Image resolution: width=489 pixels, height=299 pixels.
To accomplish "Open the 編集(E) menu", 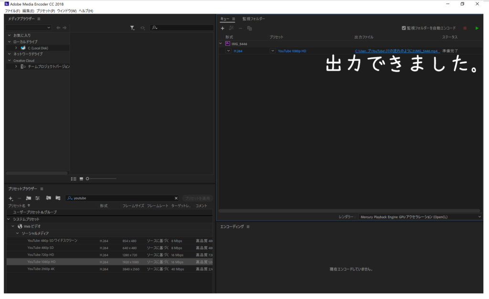I will [x=28, y=11].
